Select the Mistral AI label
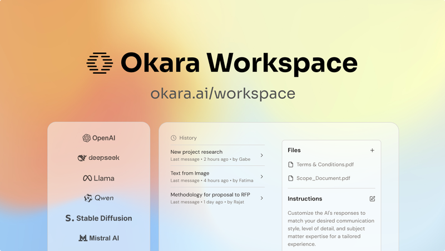445x251 pixels. click(x=104, y=238)
